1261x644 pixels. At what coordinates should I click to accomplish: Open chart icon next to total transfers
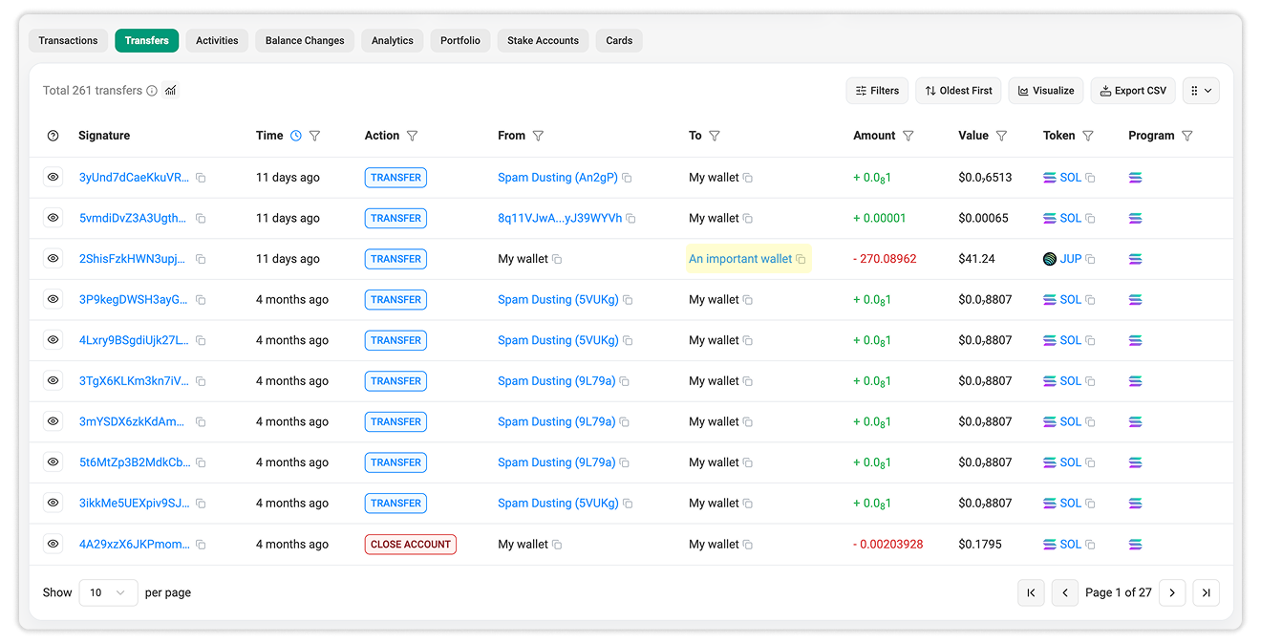[x=171, y=91]
